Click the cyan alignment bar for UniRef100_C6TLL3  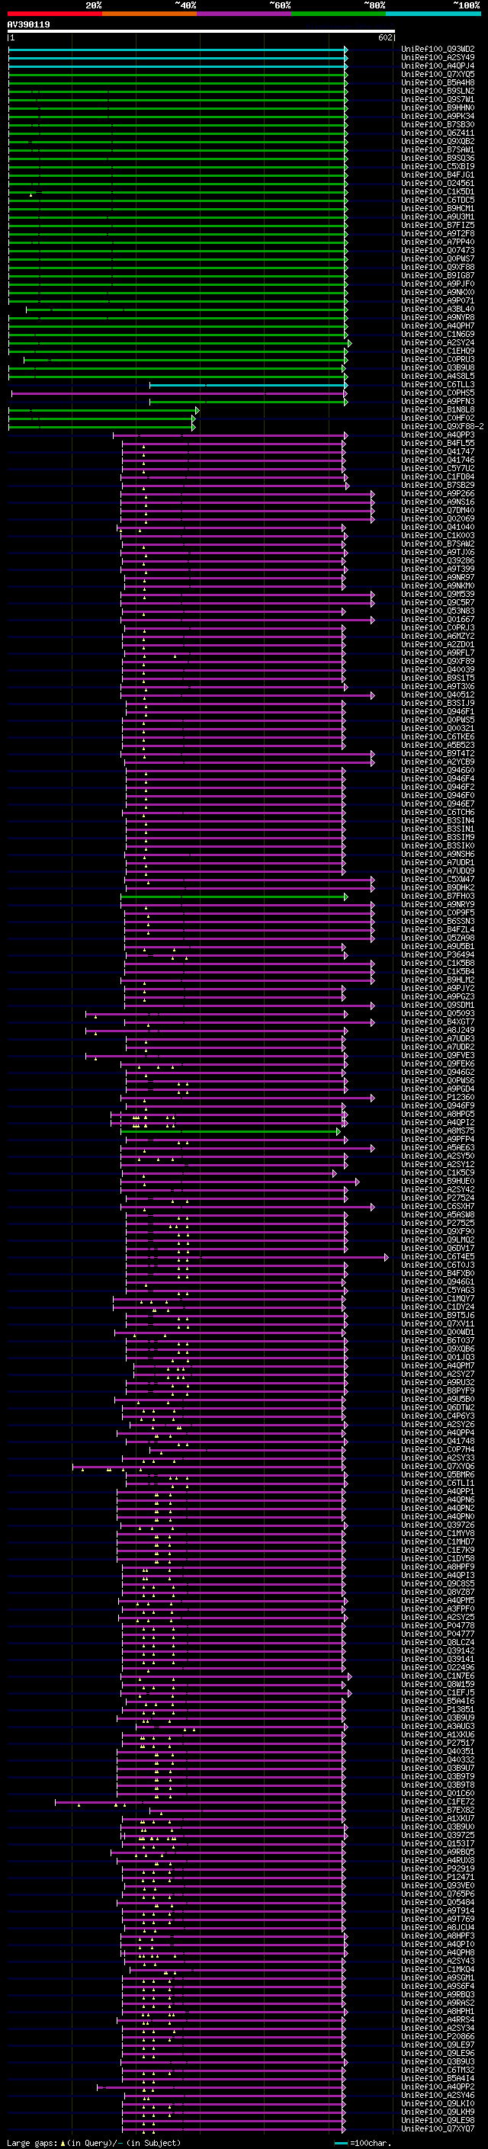[249, 384]
